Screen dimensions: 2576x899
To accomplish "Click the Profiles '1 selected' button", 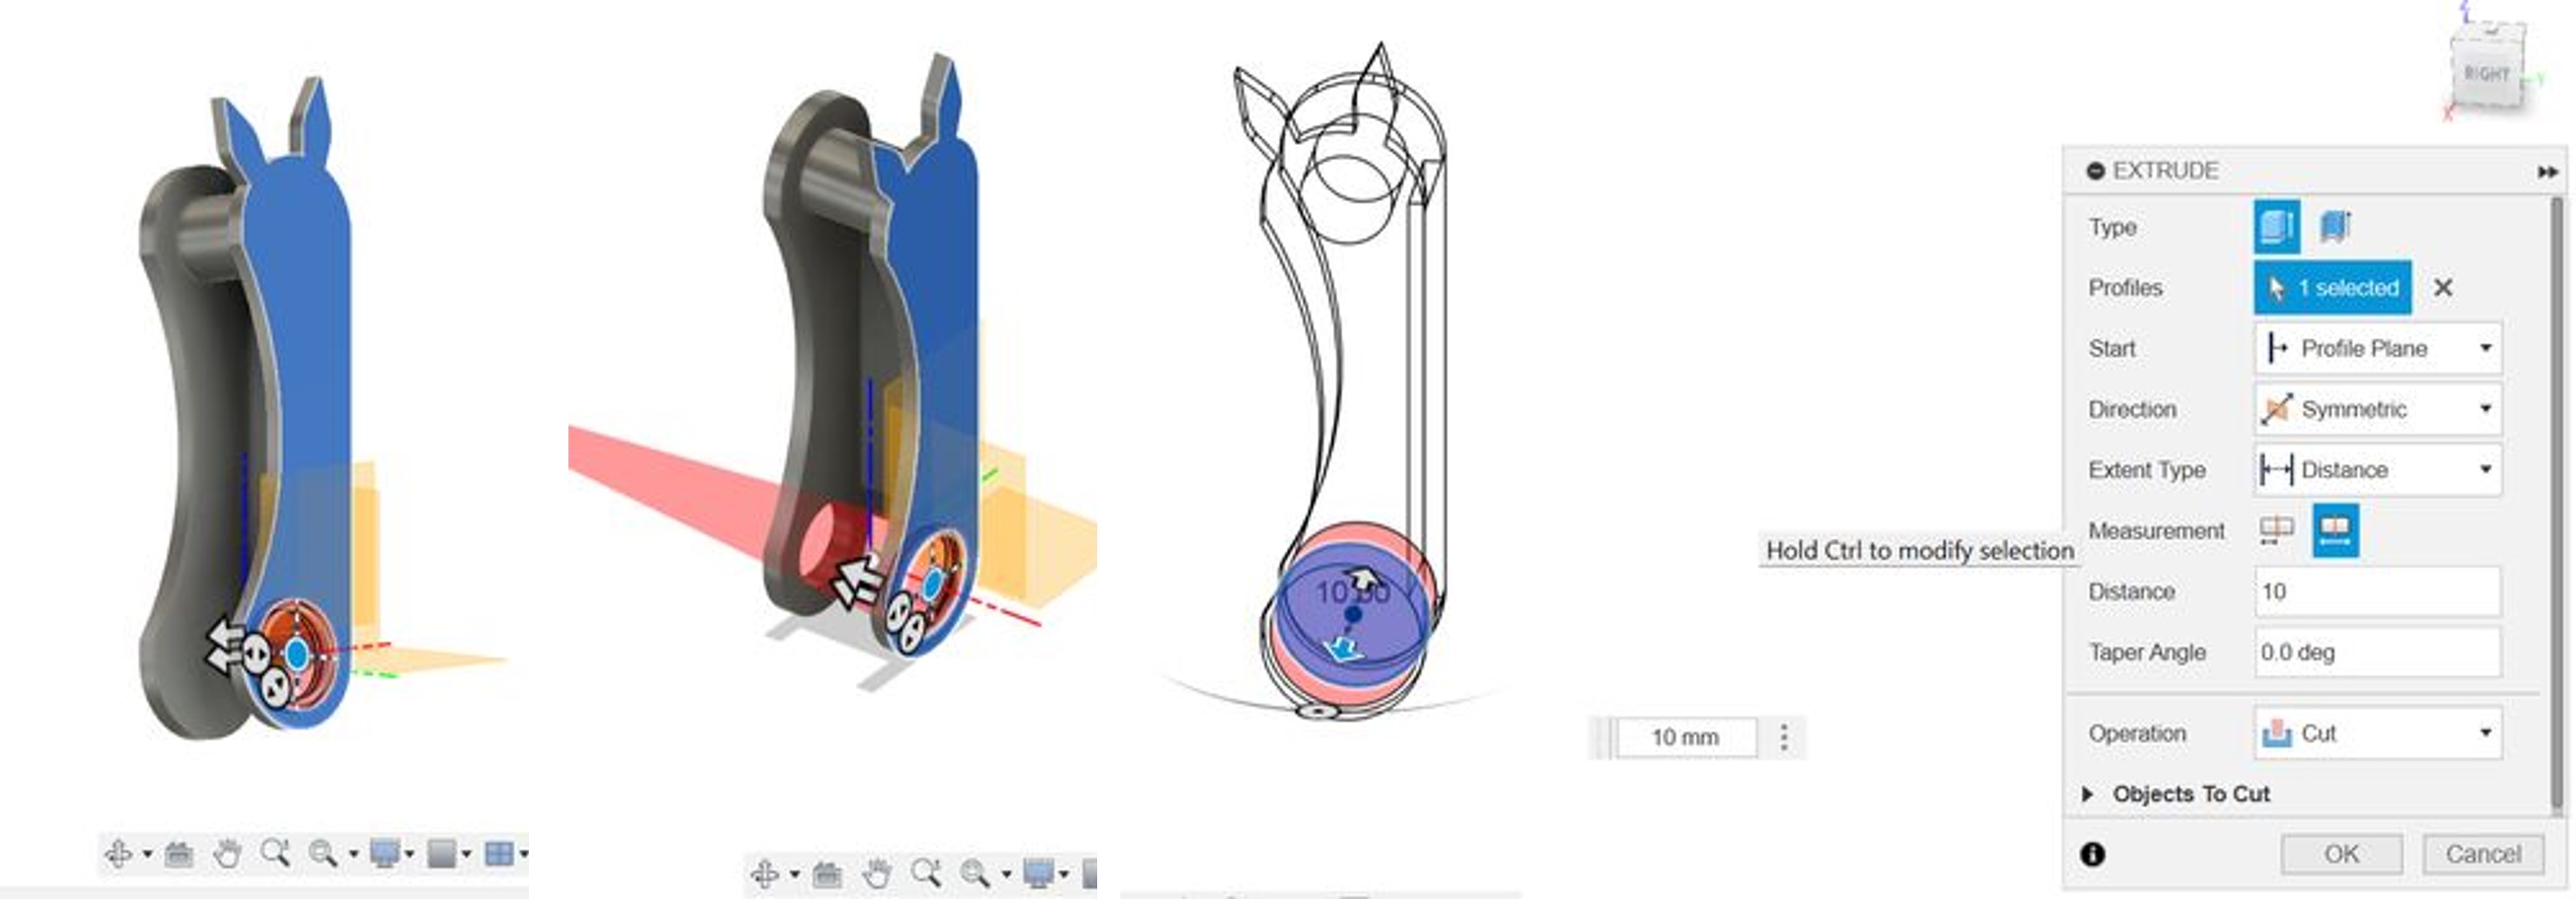I will [x=2332, y=288].
